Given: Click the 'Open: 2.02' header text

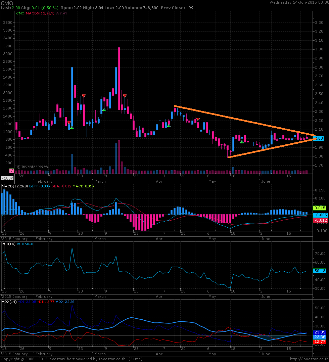Looking at the screenshot, I should 71,8.
